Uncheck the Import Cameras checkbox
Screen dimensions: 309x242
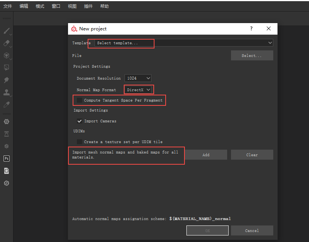point(80,121)
